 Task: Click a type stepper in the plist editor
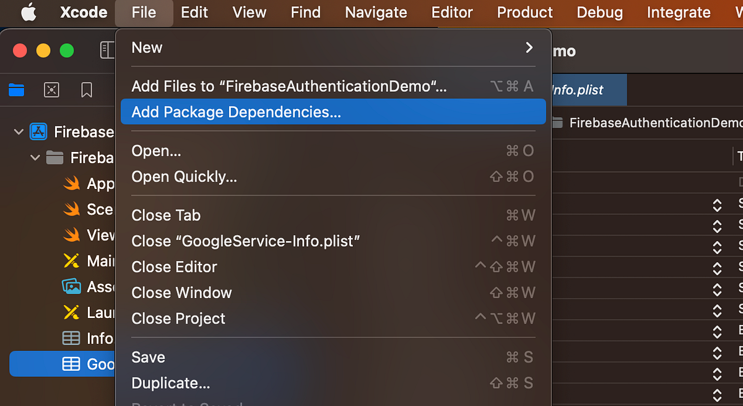716,204
